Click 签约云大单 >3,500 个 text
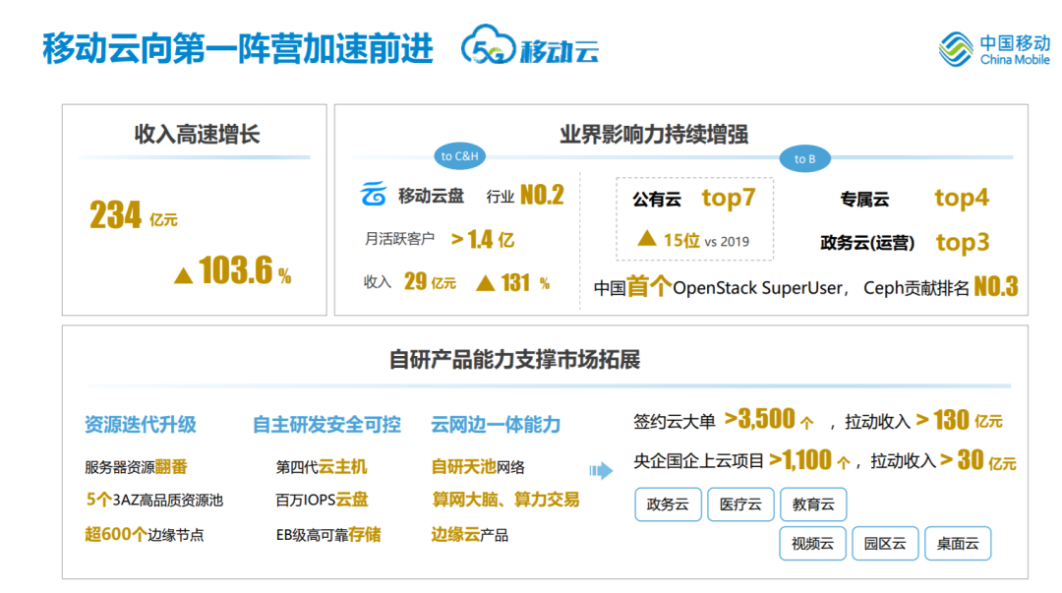 [724, 420]
